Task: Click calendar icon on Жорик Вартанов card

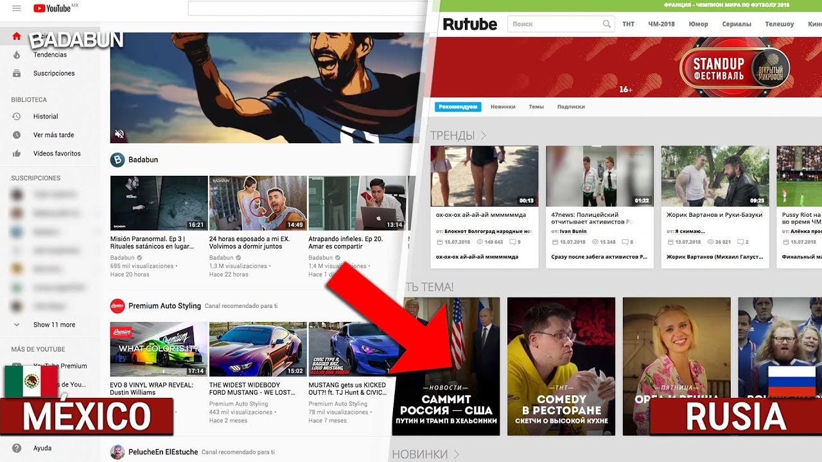Action: [670, 242]
